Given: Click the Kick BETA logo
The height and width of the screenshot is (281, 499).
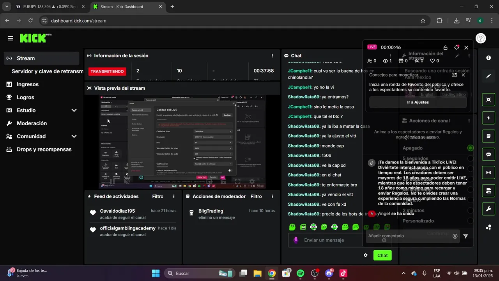Looking at the screenshot, I should (35, 38).
